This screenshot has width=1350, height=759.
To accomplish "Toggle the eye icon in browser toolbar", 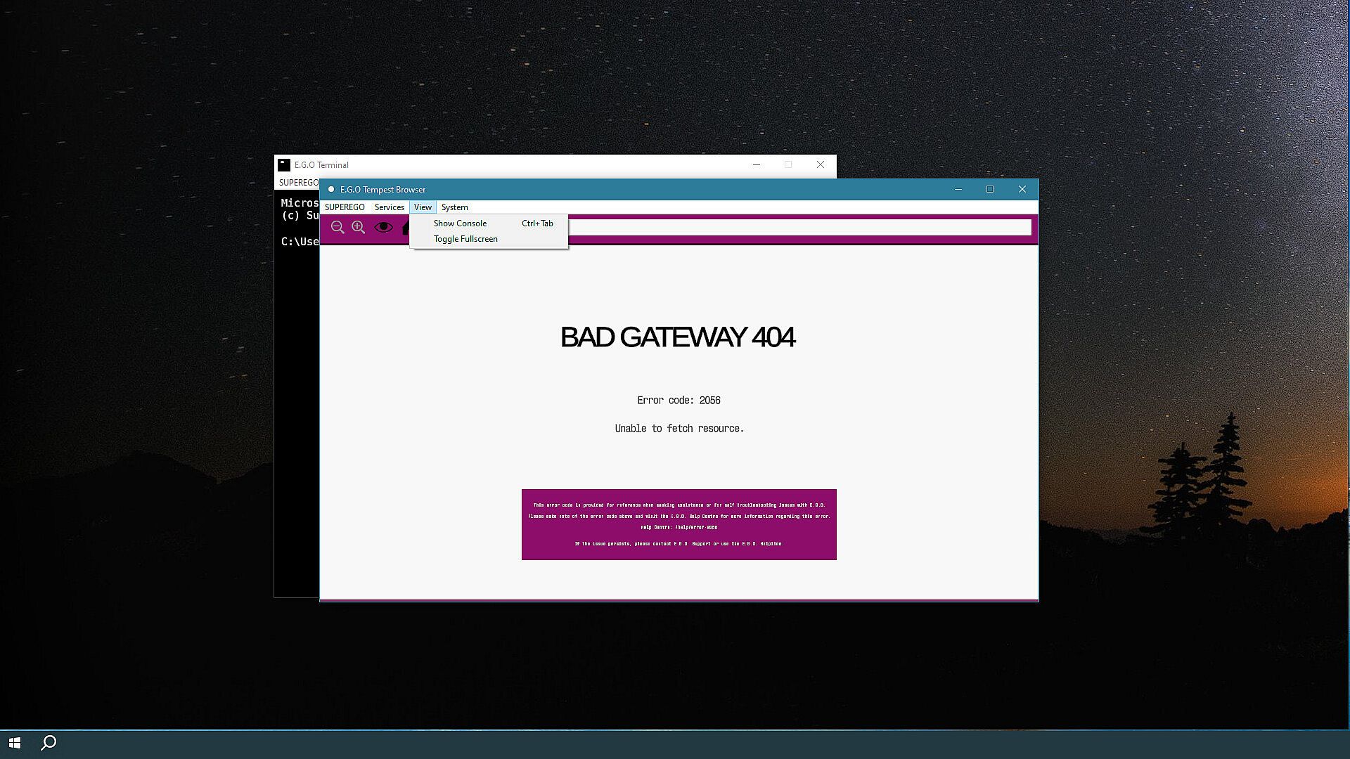I will coord(383,227).
